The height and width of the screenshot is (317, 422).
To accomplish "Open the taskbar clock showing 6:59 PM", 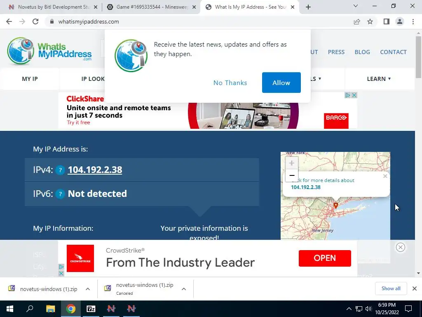I will click(387, 309).
